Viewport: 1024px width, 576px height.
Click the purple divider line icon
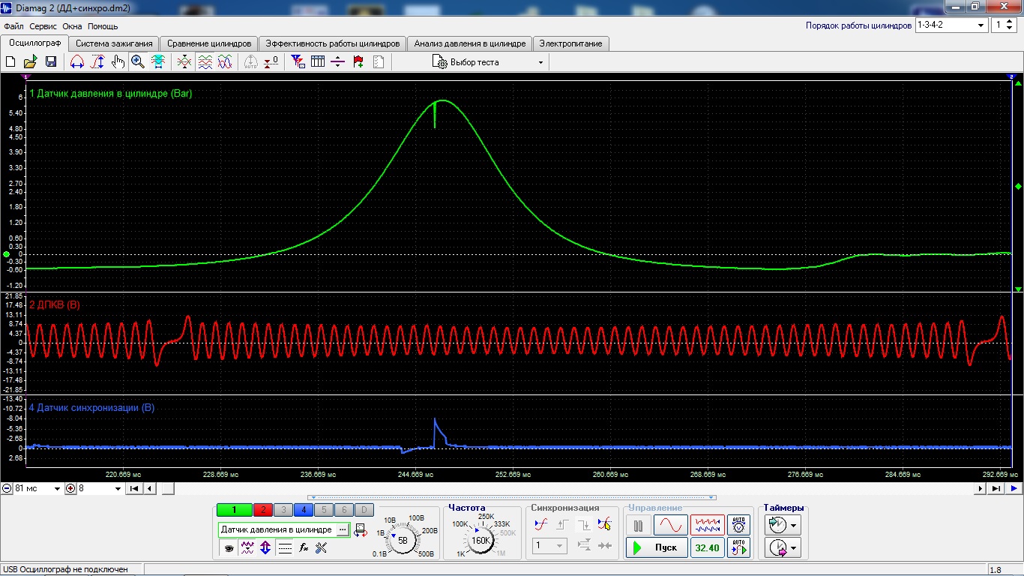337,62
